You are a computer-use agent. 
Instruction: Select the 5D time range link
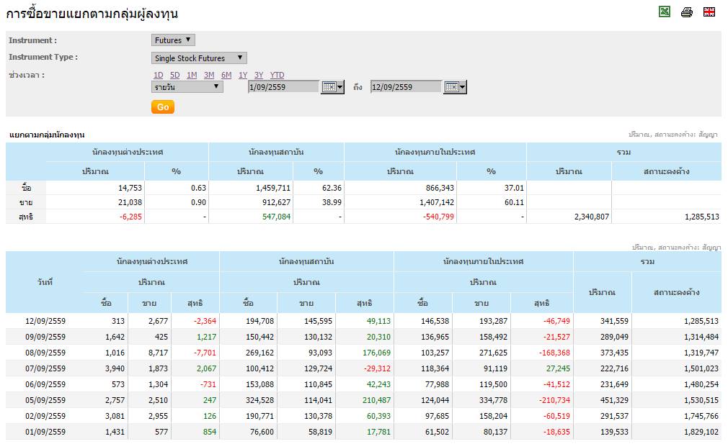point(174,75)
